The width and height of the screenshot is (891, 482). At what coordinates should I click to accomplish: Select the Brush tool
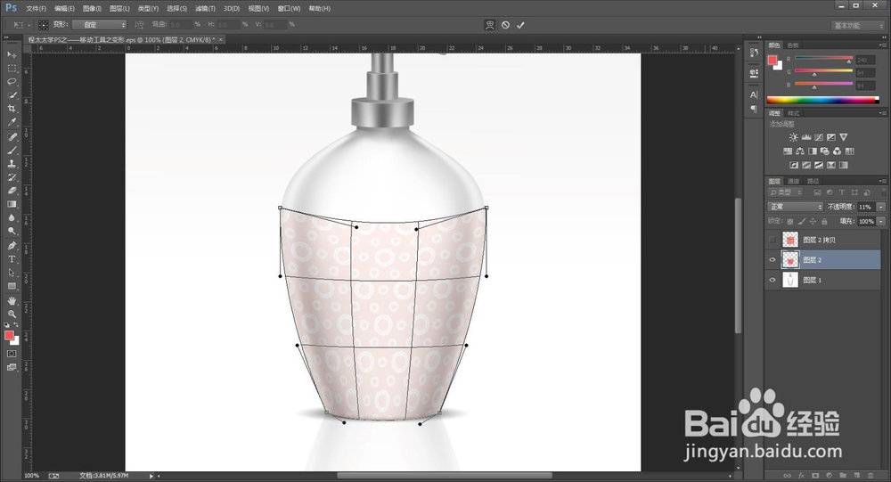coord(12,151)
